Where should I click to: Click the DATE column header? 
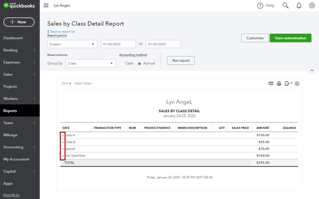pos(66,128)
